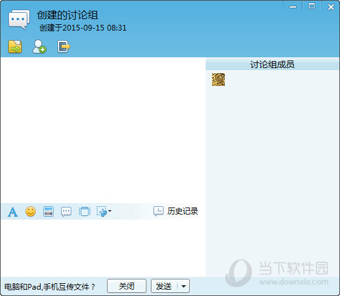Expand the screenshot options dropdown arrow
The image size is (340, 296).
coord(110,211)
